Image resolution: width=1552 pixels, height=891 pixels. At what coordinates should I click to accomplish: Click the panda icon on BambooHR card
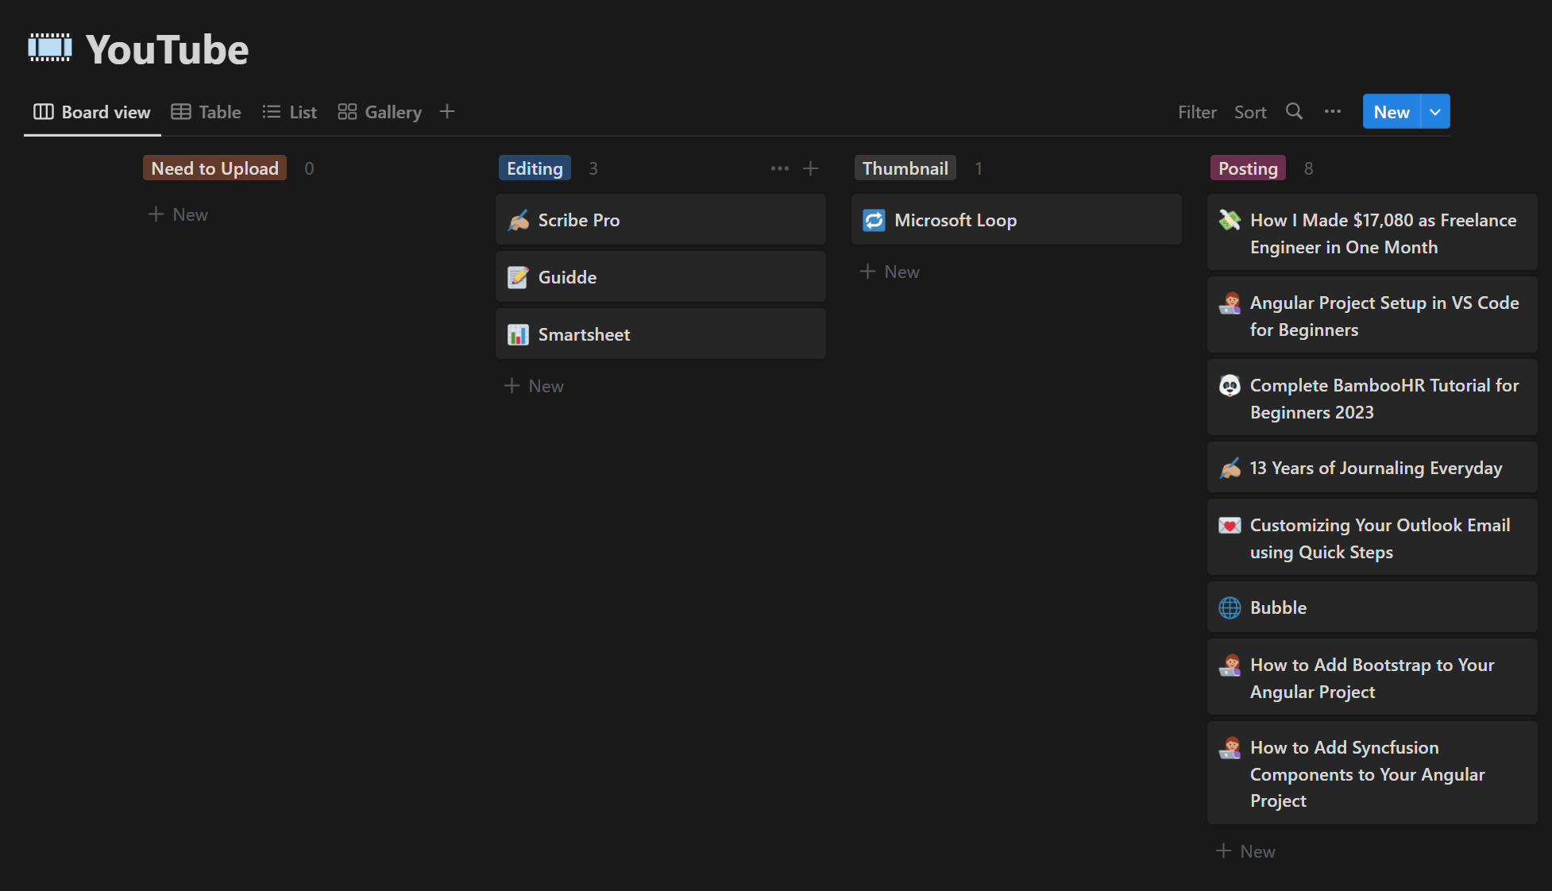(x=1230, y=385)
